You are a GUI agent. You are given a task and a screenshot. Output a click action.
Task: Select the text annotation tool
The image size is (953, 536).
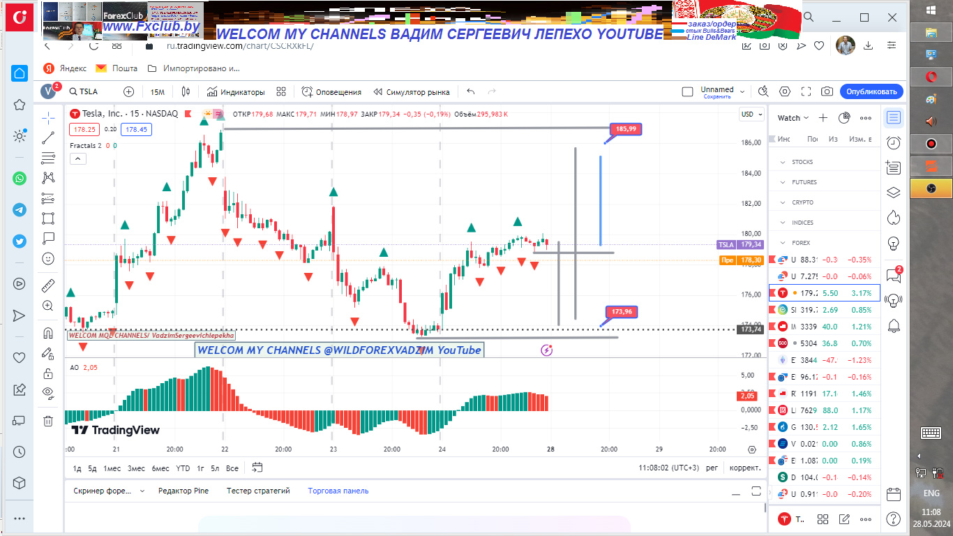coord(48,238)
